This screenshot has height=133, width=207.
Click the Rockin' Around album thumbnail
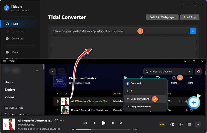[65, 110]
